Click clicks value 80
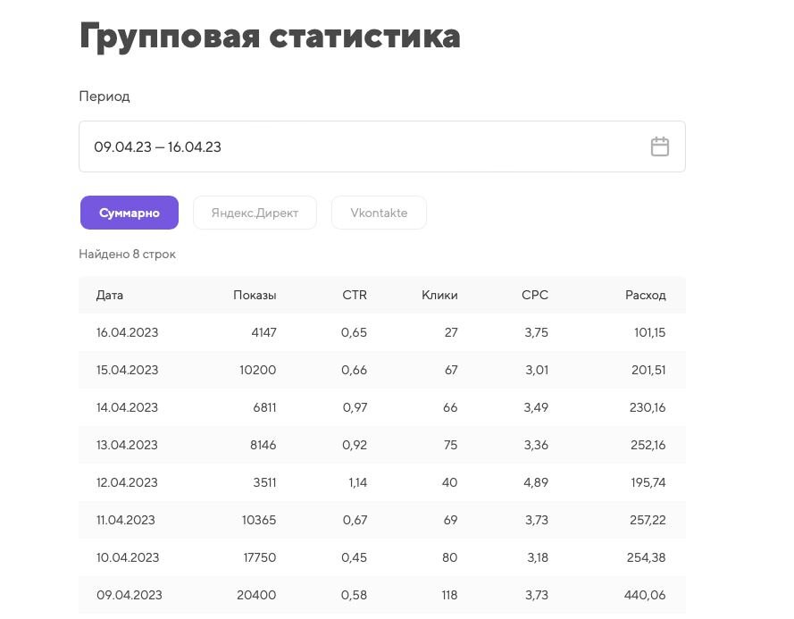 (449, 557)
